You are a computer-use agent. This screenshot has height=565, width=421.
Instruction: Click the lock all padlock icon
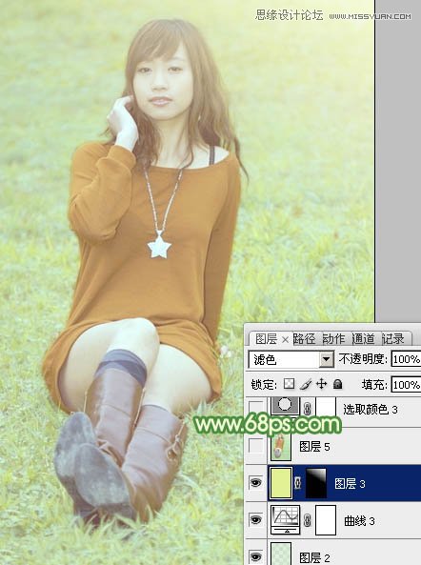point(337,384)
